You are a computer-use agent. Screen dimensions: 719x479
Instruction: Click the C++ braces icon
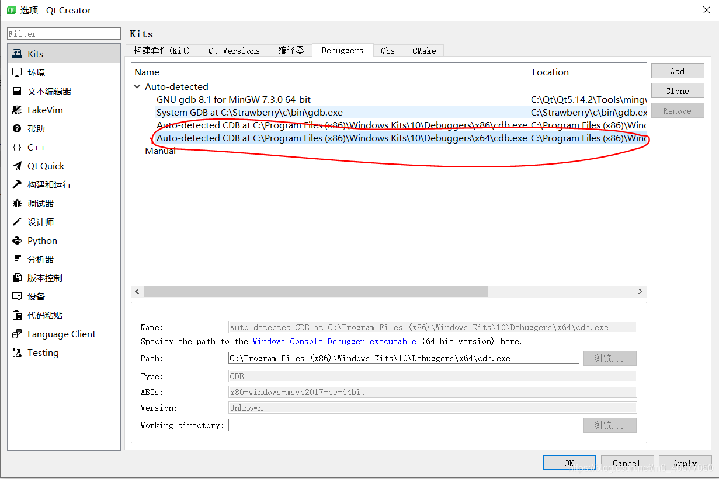click(17, 147)
